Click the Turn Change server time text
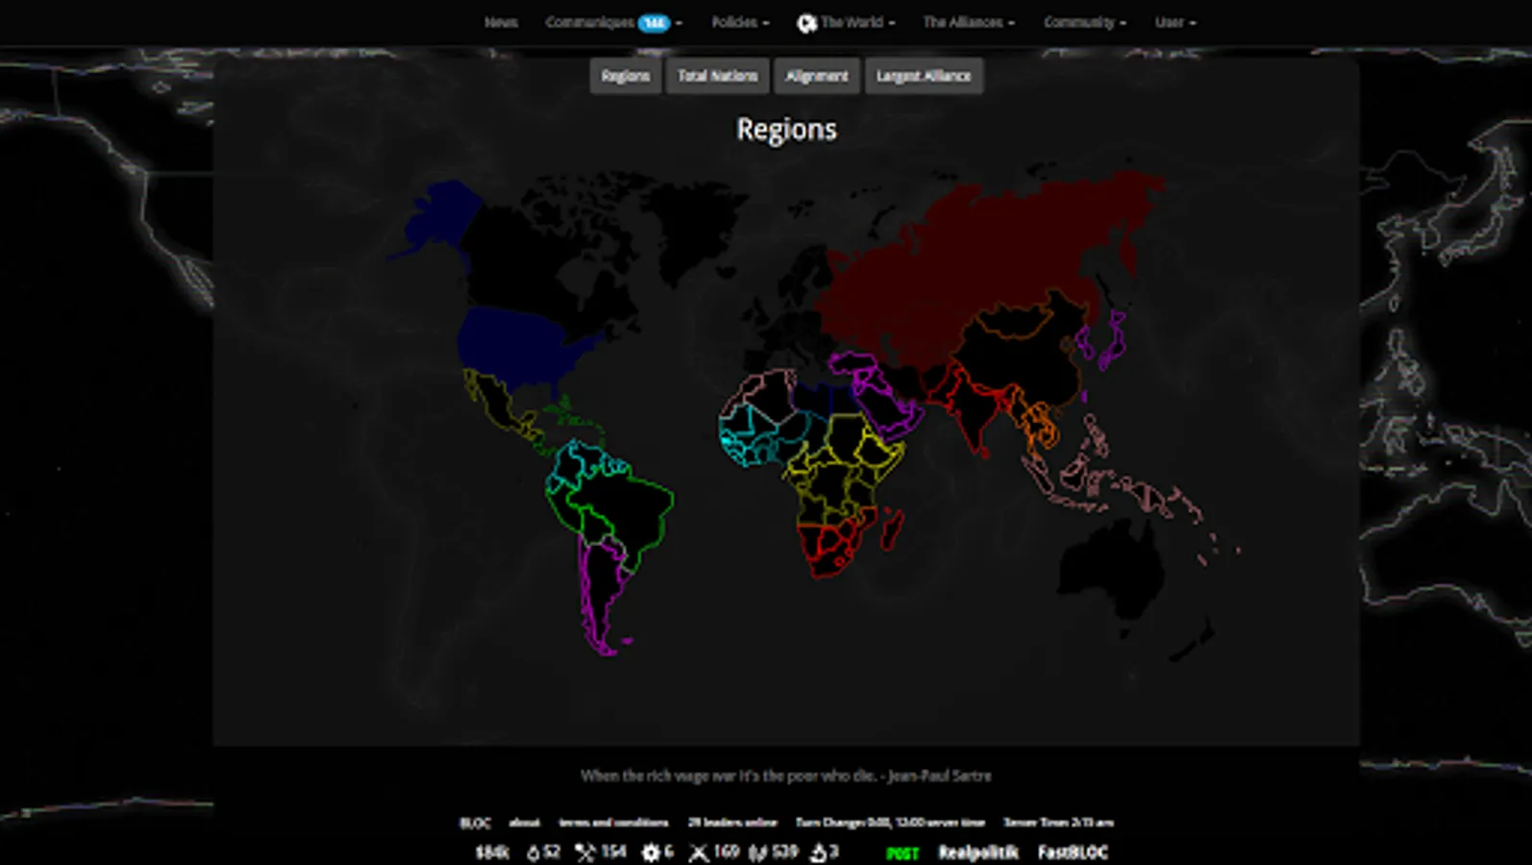Screen dimensions: 1532x865 click(x=890, y=823)
